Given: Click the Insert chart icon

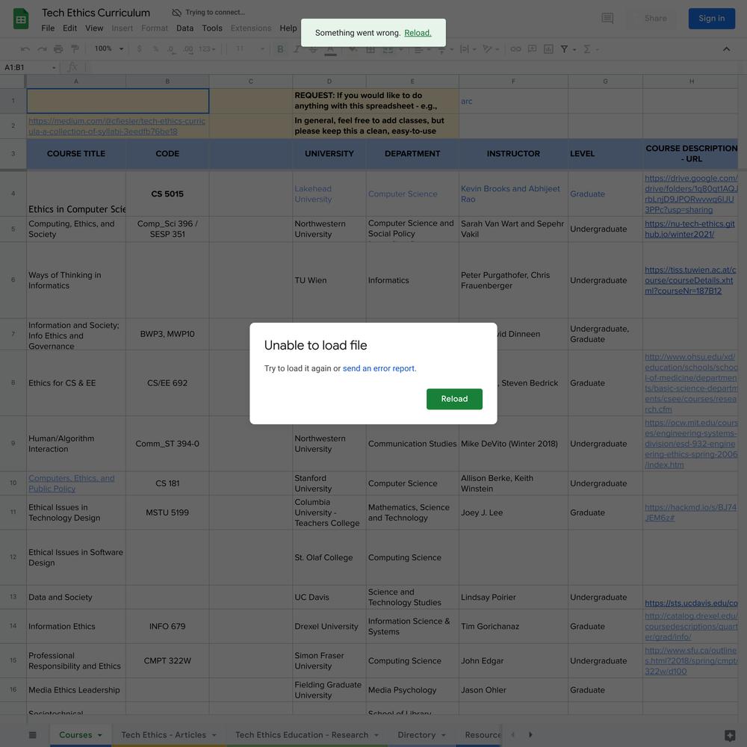Looking at the screenshot, I should (548, 49).
